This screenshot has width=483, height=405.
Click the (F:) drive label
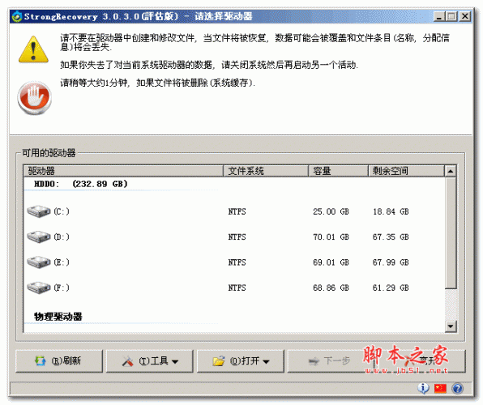coord(62,288)
